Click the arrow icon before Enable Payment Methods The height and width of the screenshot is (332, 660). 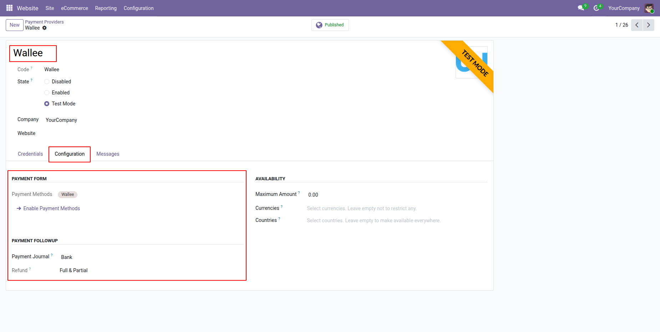tap(19, 208)
